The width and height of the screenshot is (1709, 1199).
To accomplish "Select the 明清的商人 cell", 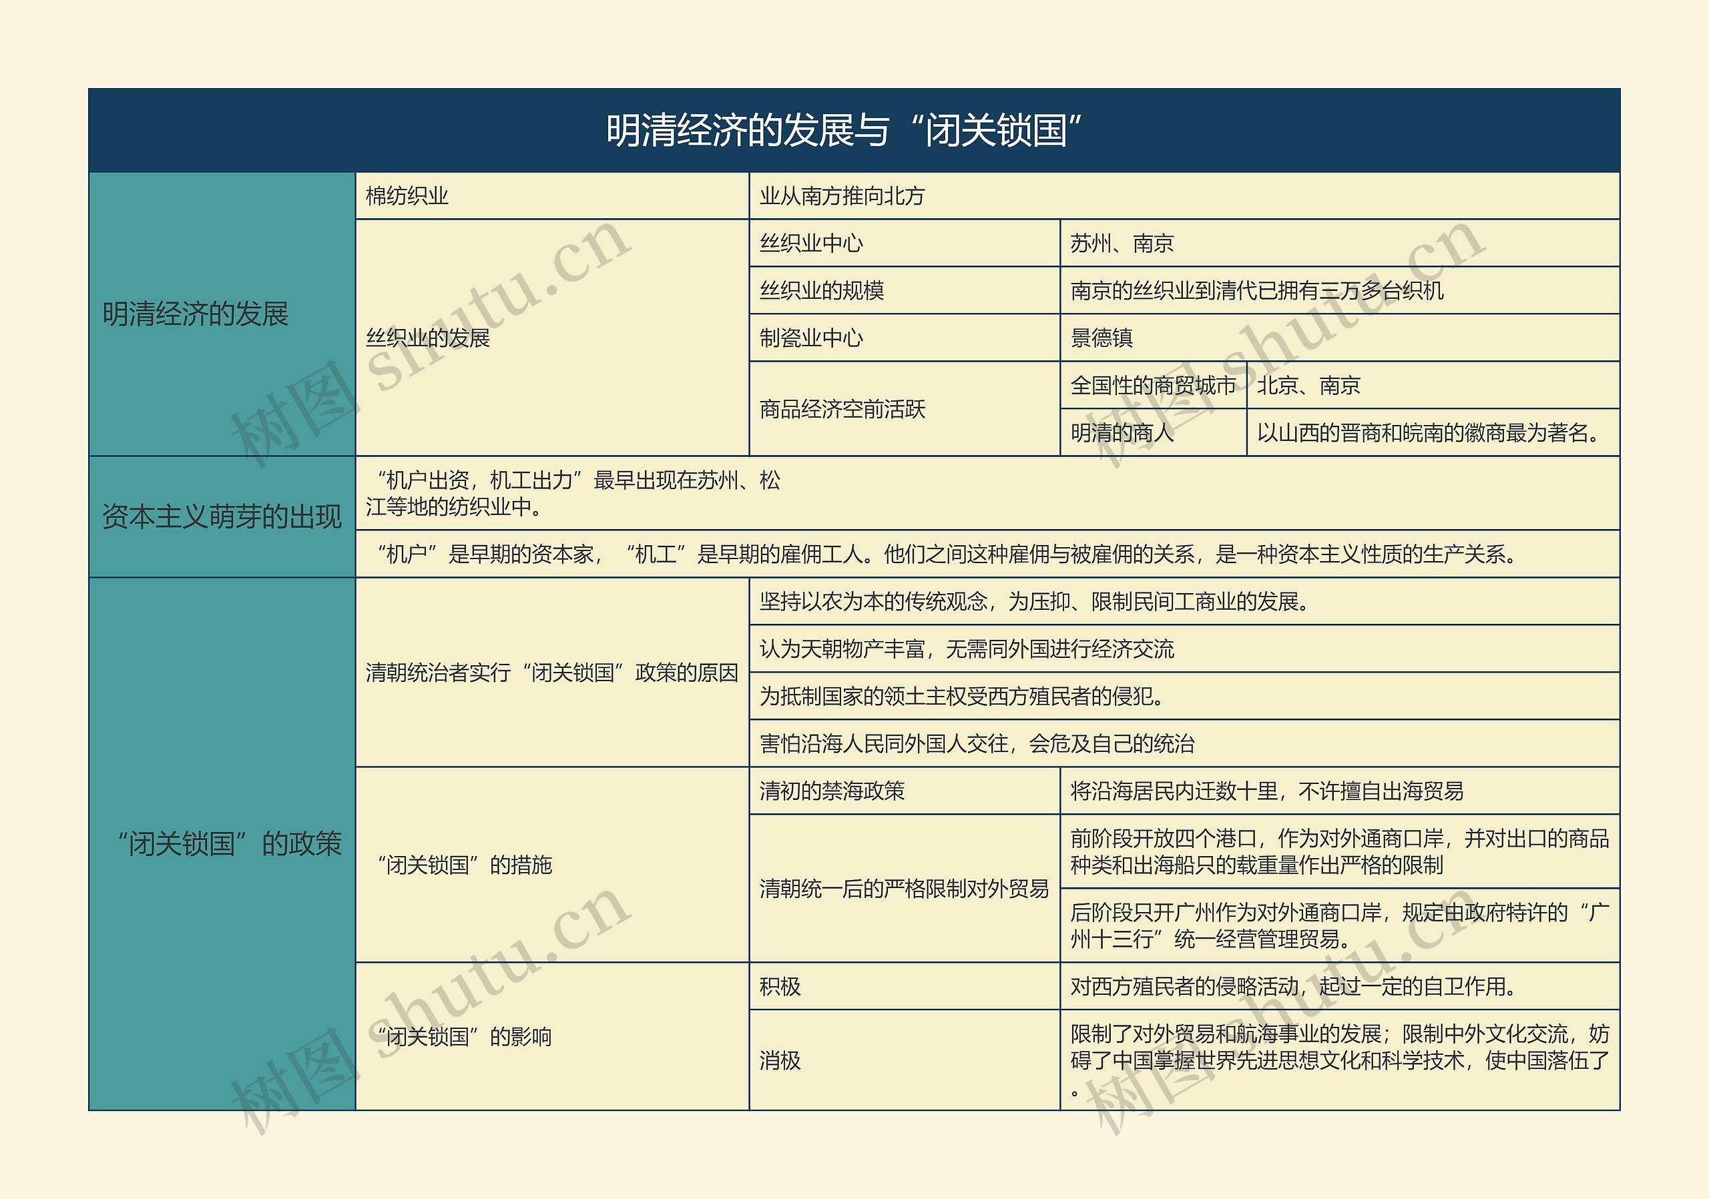I will (1153, 432).
